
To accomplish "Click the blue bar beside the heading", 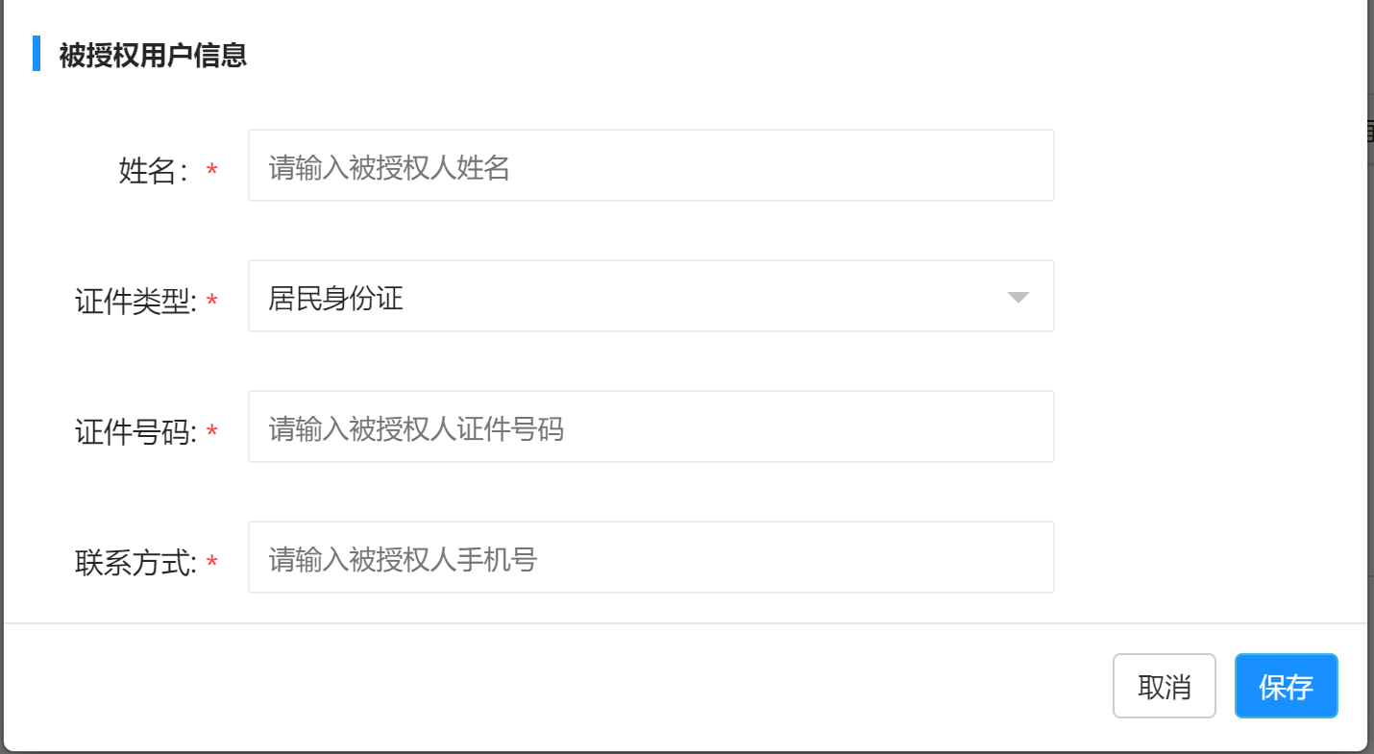I will [37, 54].
